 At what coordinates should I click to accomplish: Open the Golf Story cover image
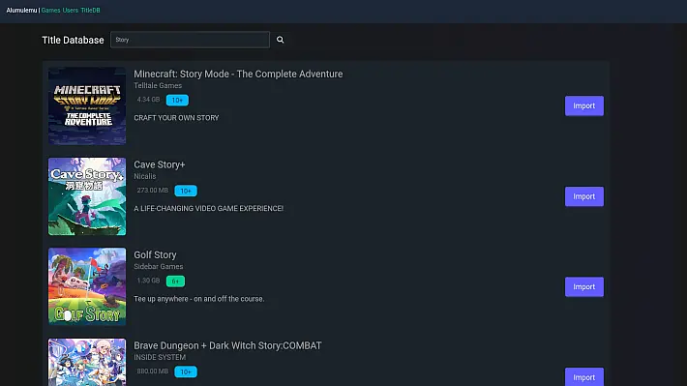tap(87, 286)
